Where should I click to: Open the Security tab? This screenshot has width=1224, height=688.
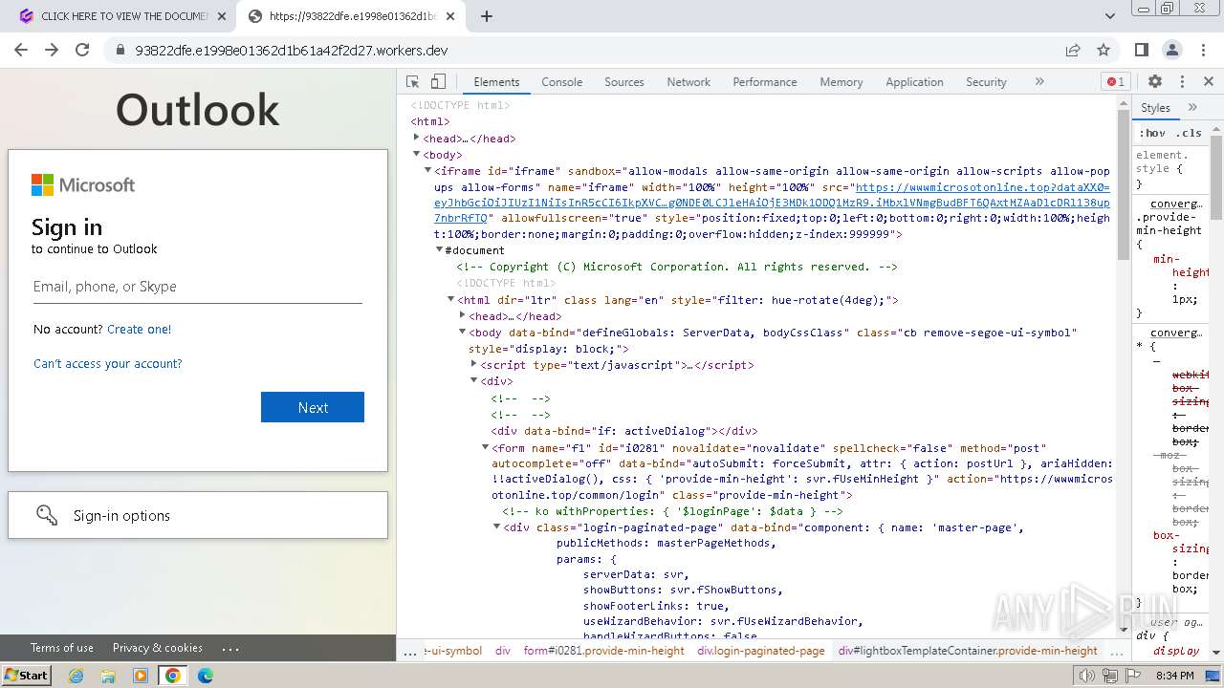coord(986,82)
